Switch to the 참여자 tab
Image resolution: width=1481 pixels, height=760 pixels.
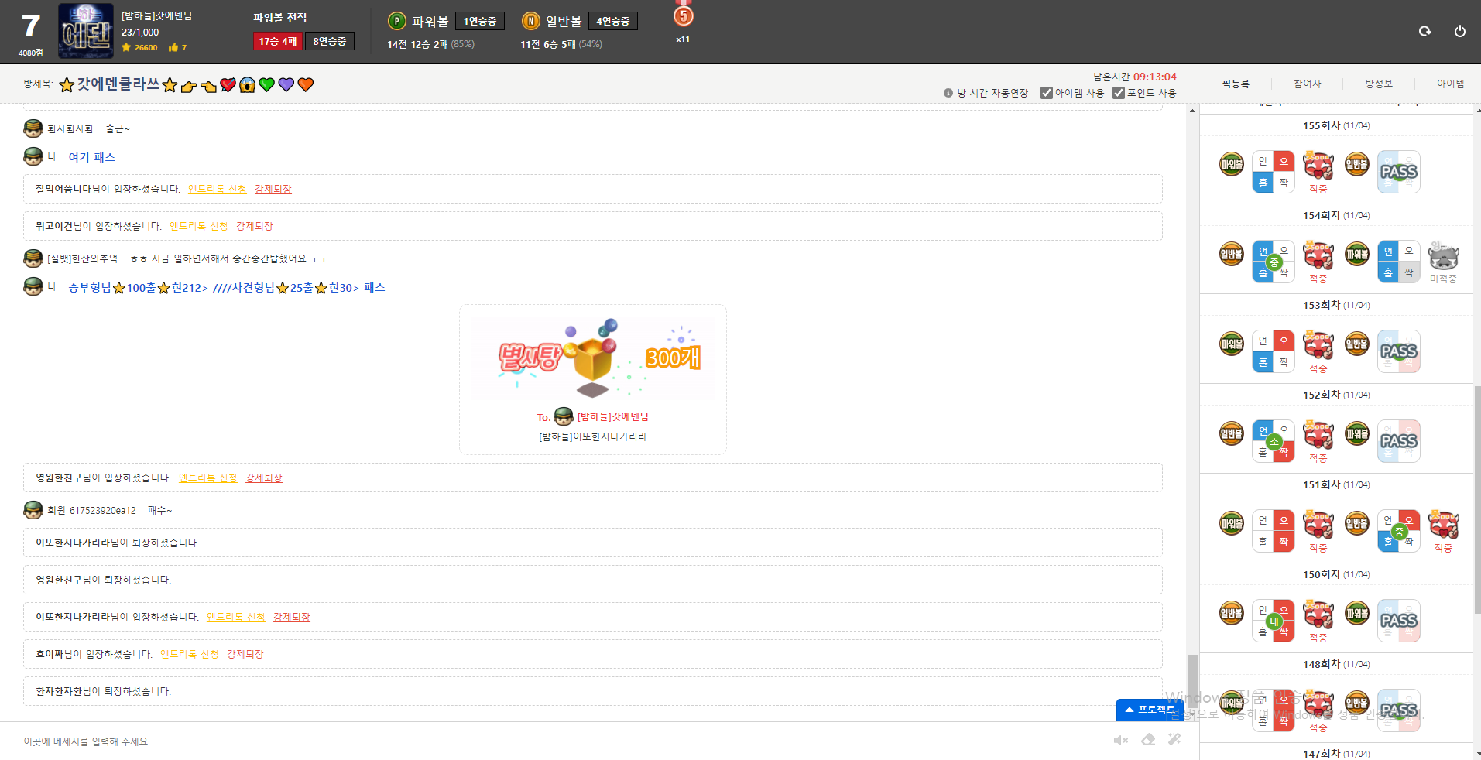coord(1308,84)
